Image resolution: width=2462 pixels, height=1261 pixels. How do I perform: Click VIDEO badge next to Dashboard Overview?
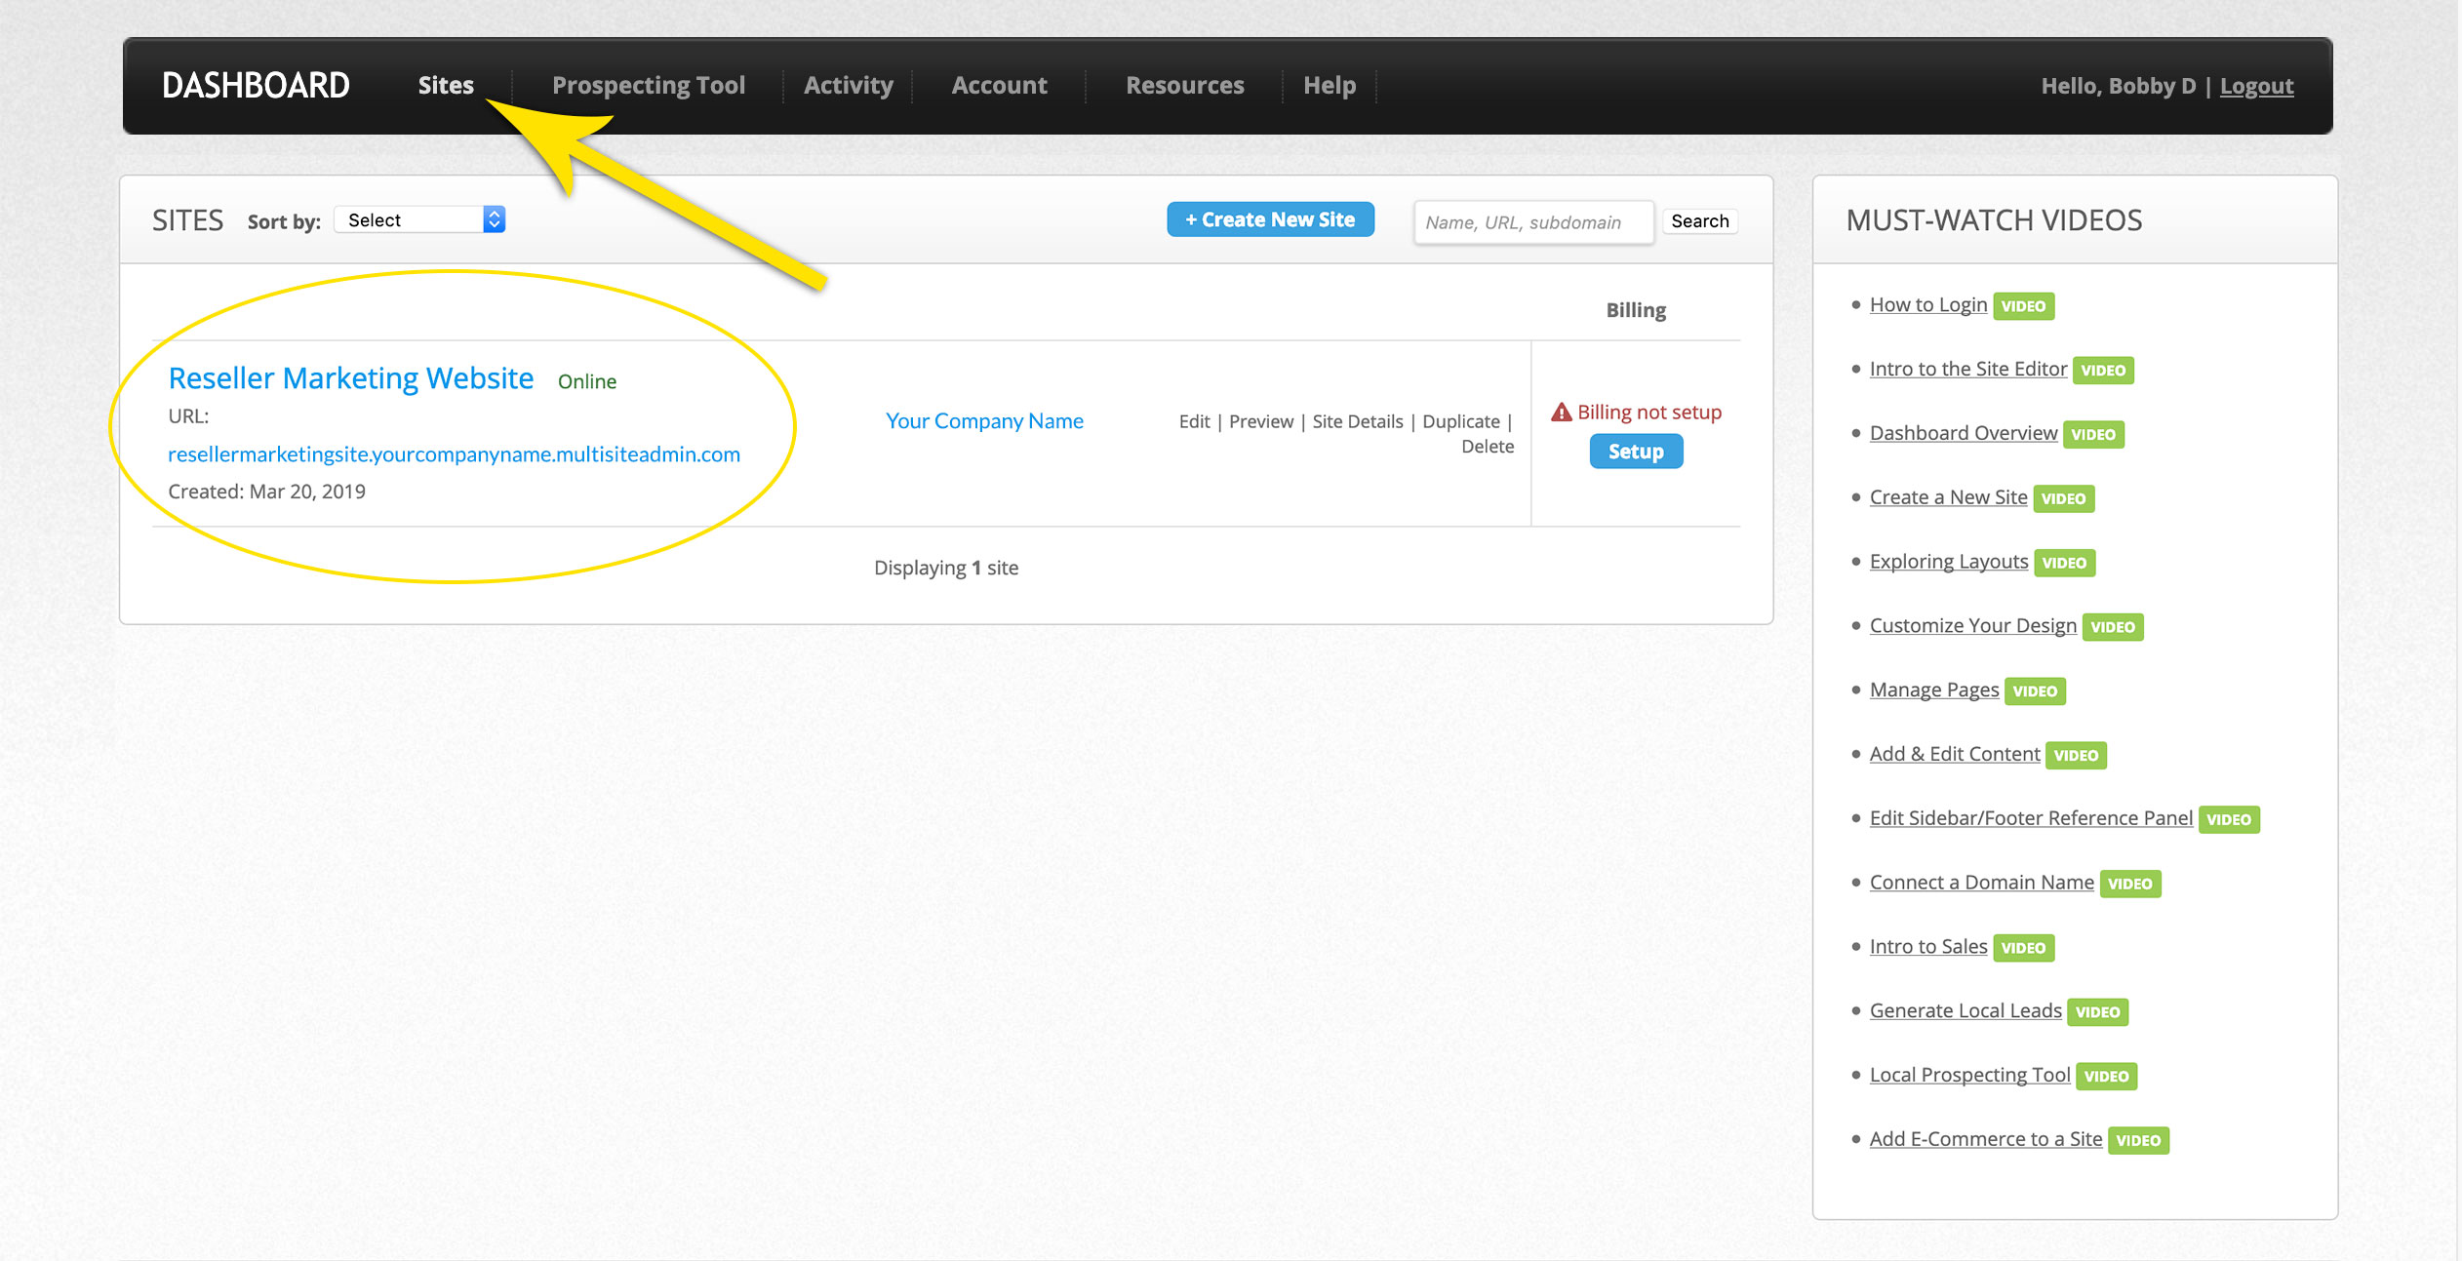click(2093, 435)
